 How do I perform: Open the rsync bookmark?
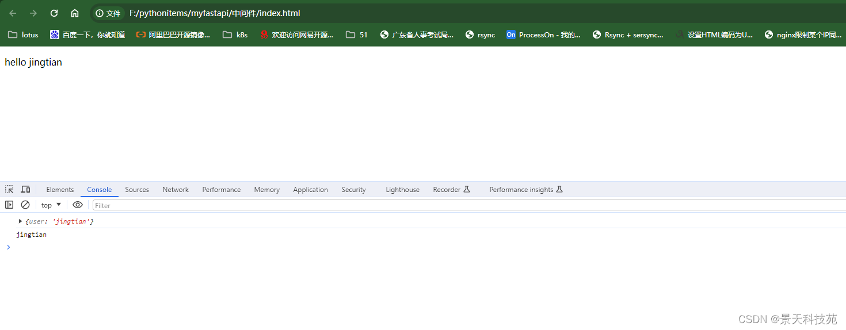[x=480, y=34]
